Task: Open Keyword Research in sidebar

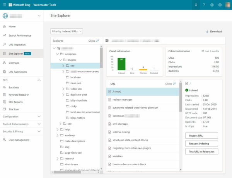Action: [x=19, y=94]
